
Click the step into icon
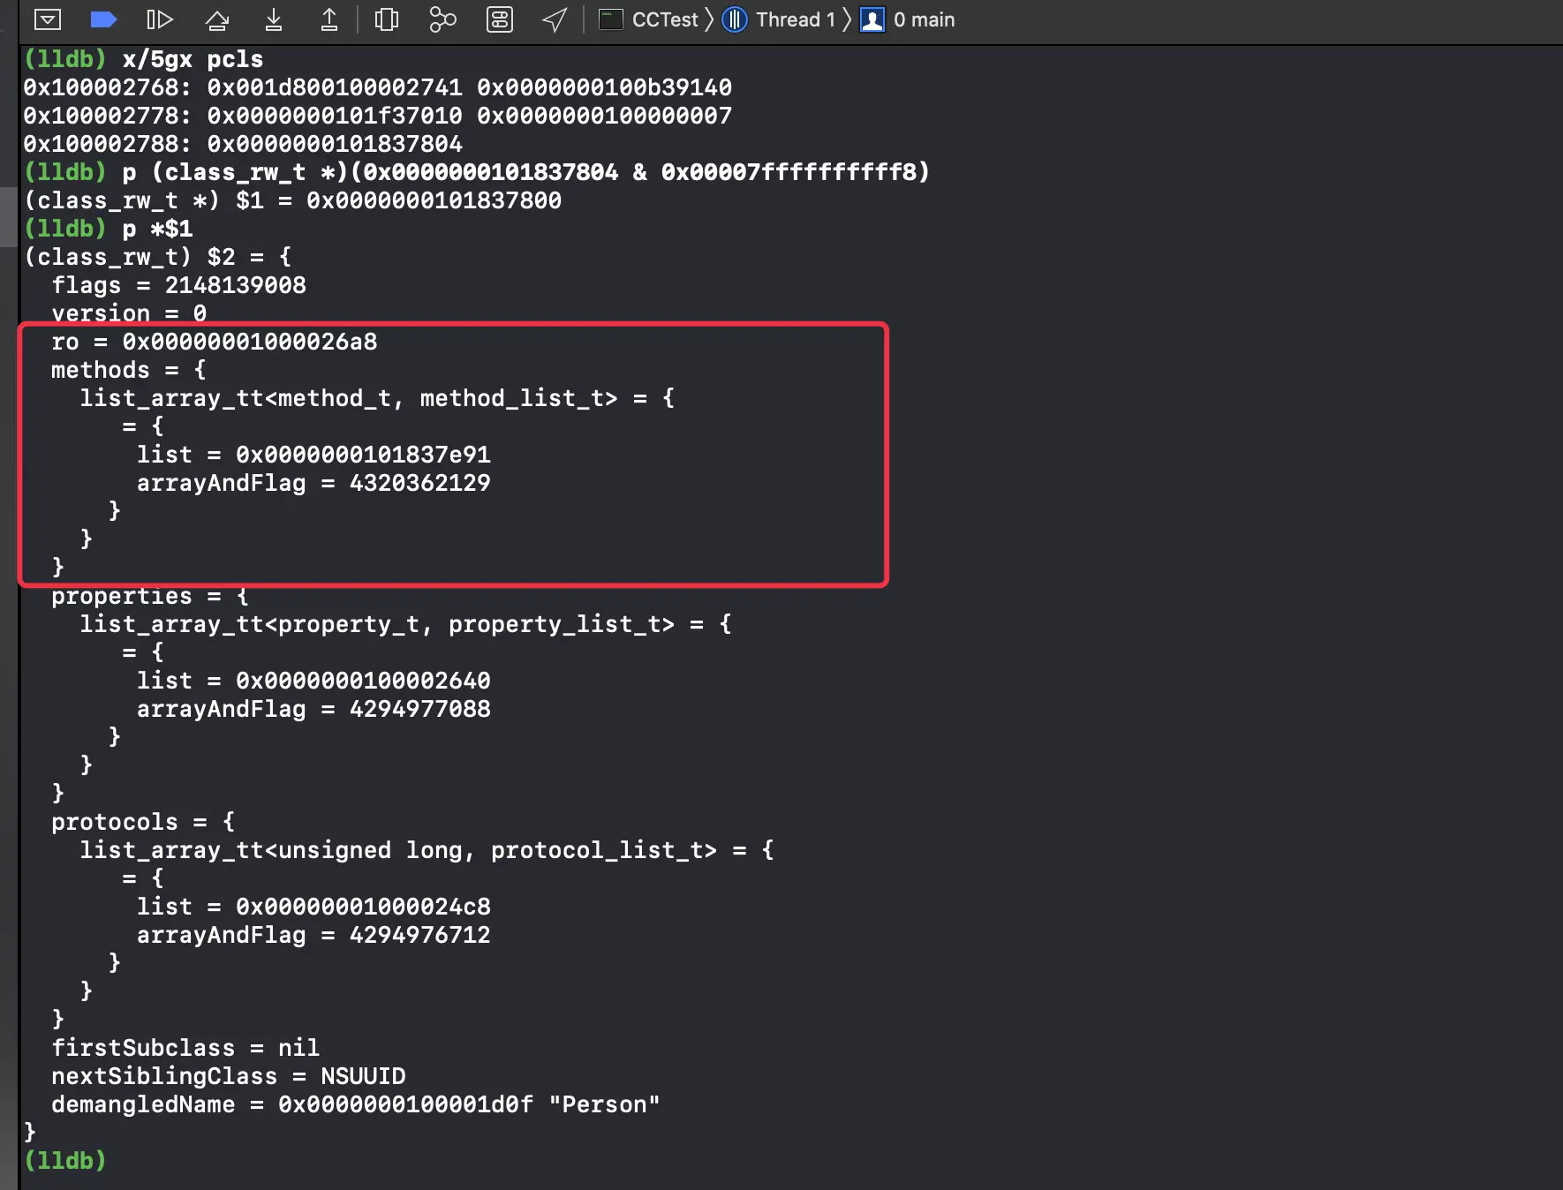(x=274, y=19)
